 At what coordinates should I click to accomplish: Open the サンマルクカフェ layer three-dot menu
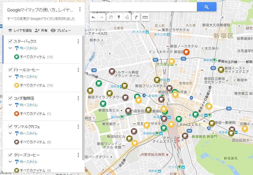[x=78, y=126]
